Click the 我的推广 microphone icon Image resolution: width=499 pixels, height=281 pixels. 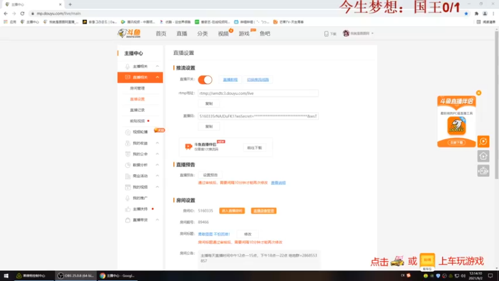[128, 198]
